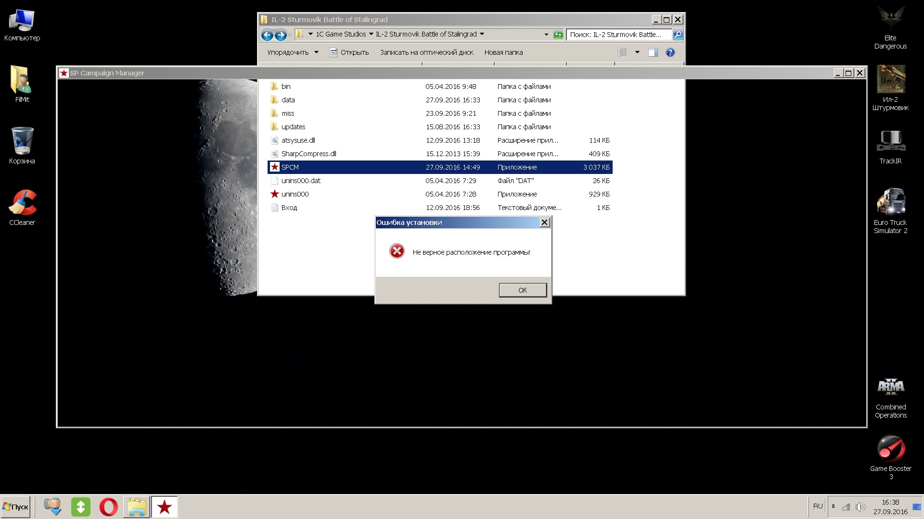The image size is (924, 519).
Task: Click the Back arrow in Explorer window
Action: [267, 35]
